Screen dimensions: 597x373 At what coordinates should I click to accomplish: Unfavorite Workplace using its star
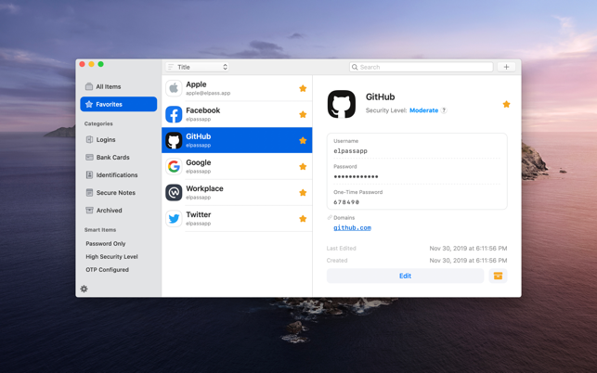(303, 193)
